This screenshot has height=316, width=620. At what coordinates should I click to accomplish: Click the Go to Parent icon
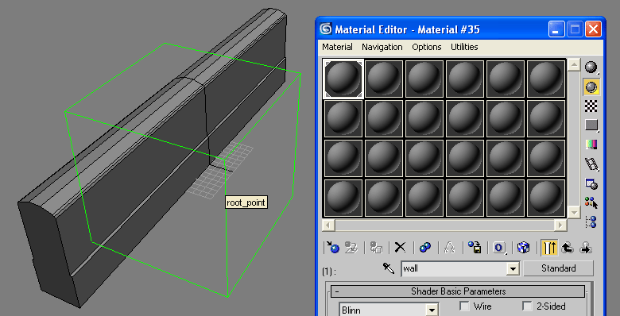[568, 248]
